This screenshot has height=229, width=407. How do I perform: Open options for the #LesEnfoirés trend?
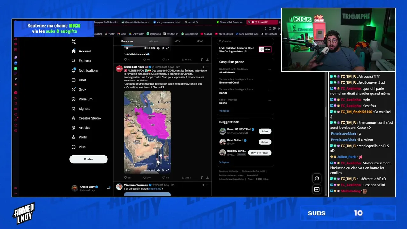pyautogui.click(x=270, y=70)
